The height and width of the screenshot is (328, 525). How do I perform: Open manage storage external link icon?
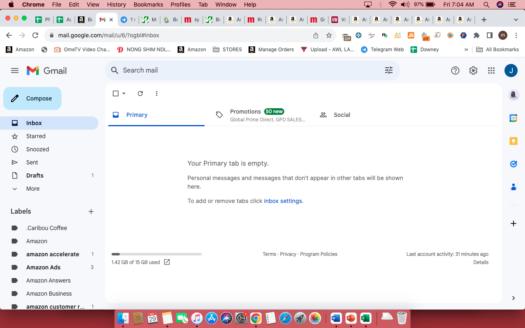pos(167,262)
